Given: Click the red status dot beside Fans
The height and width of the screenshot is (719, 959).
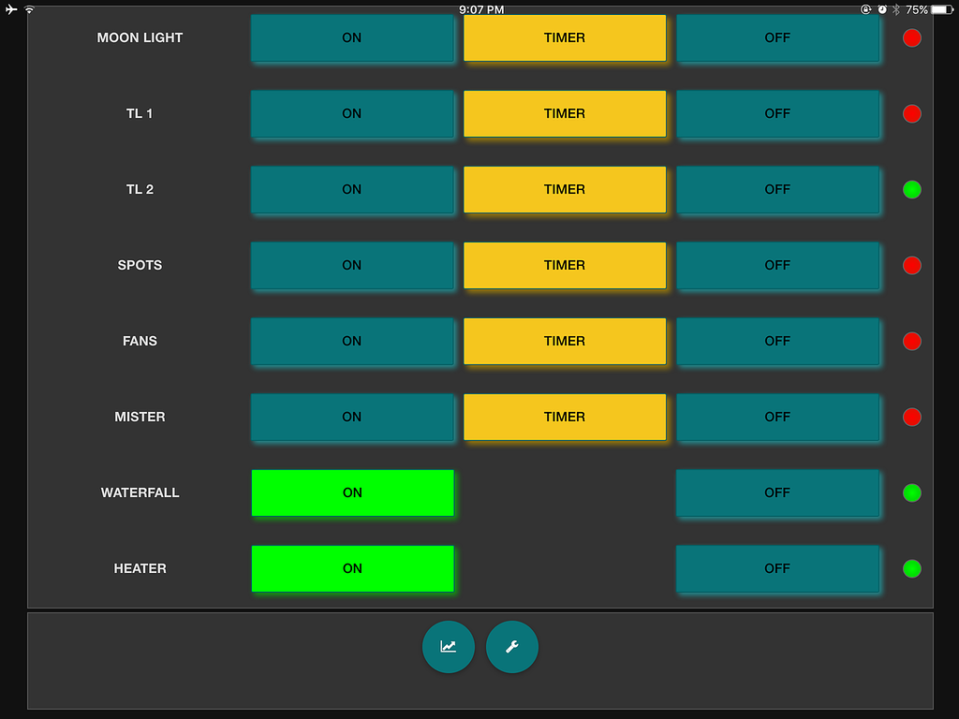Looking at the screenshot, I should pos(911,342).
